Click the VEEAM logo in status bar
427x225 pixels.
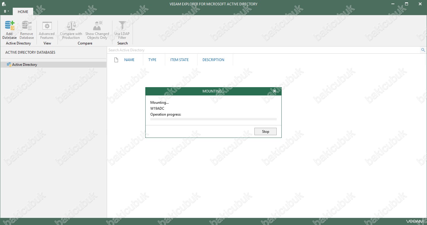[415, 221]
